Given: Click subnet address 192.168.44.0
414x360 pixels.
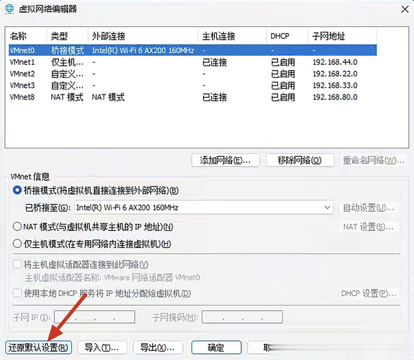Looking at the screenshot, I should point(335,62).
